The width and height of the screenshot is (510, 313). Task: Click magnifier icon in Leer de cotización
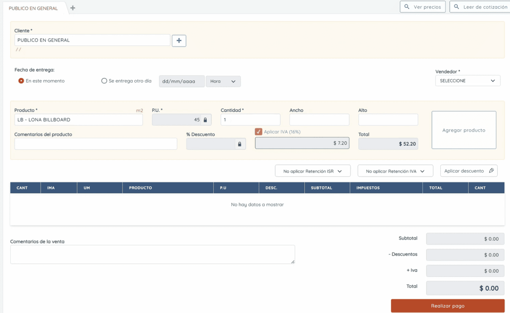(x=456, y=7)
